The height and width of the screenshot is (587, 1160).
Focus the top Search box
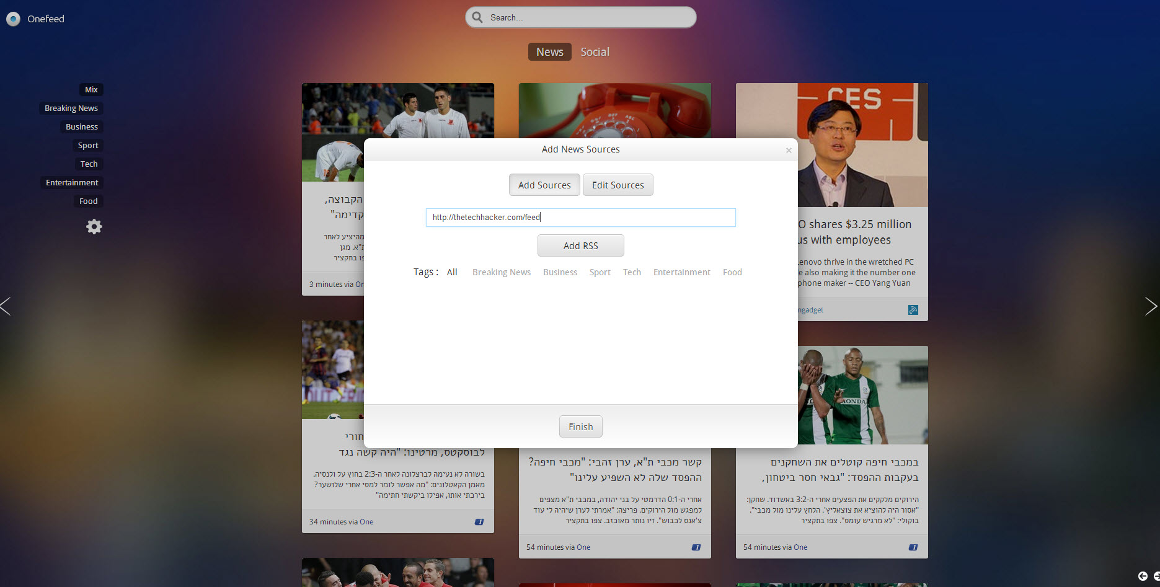click(x=581, y=17)
